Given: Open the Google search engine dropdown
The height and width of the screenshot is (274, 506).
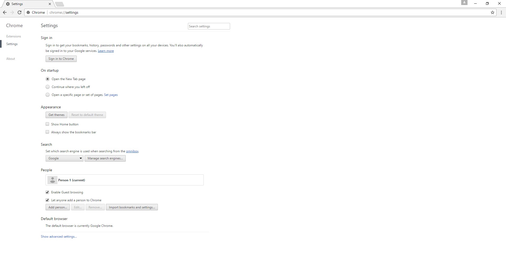Looking at the screenshot, I should click(65, 158).
